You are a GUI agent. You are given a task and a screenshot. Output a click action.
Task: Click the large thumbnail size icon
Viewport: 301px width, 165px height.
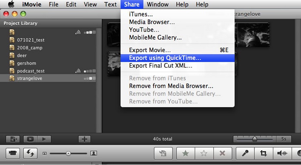click(93, 153)
